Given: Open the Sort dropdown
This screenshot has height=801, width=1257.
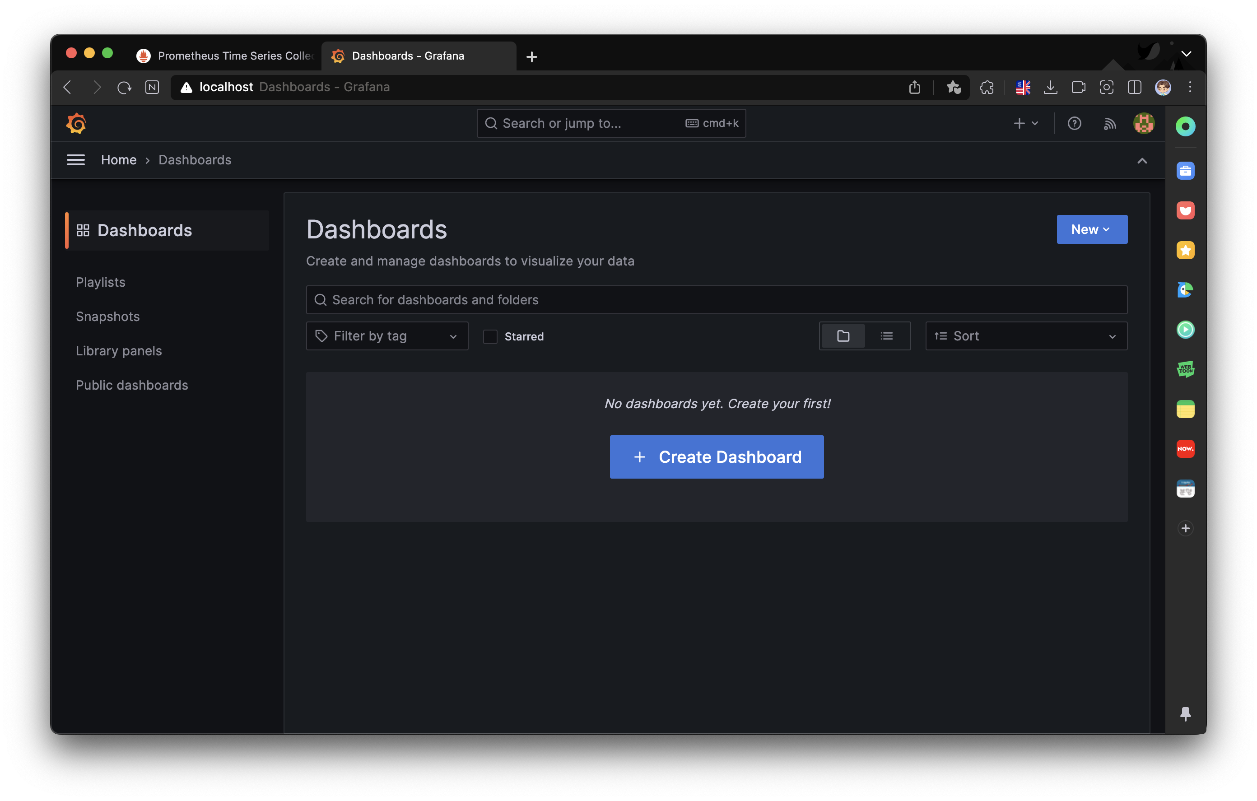Looking at the screenshot, I should 1026,336.
